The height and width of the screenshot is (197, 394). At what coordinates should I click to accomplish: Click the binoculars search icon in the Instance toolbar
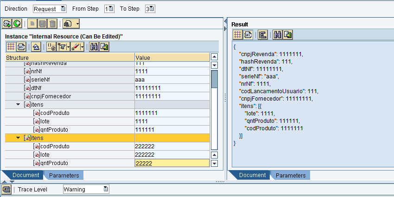(94, 46)
